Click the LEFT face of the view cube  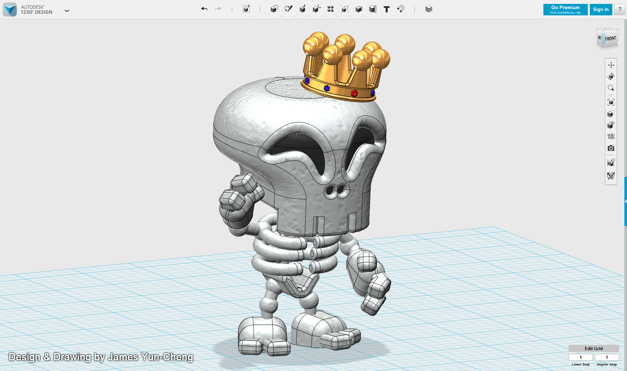pos(600,38)
